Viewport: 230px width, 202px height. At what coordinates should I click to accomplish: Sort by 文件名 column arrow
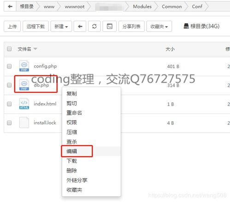coord(35,49)
